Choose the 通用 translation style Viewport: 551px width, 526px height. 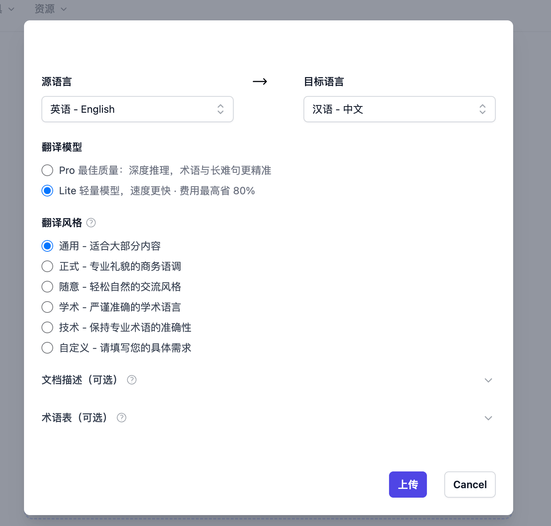pos(47,246)
